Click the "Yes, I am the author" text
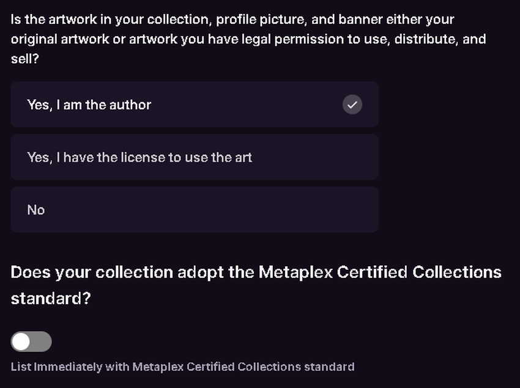The height and width of the screenshot is (388, 520). click(89, 105)
